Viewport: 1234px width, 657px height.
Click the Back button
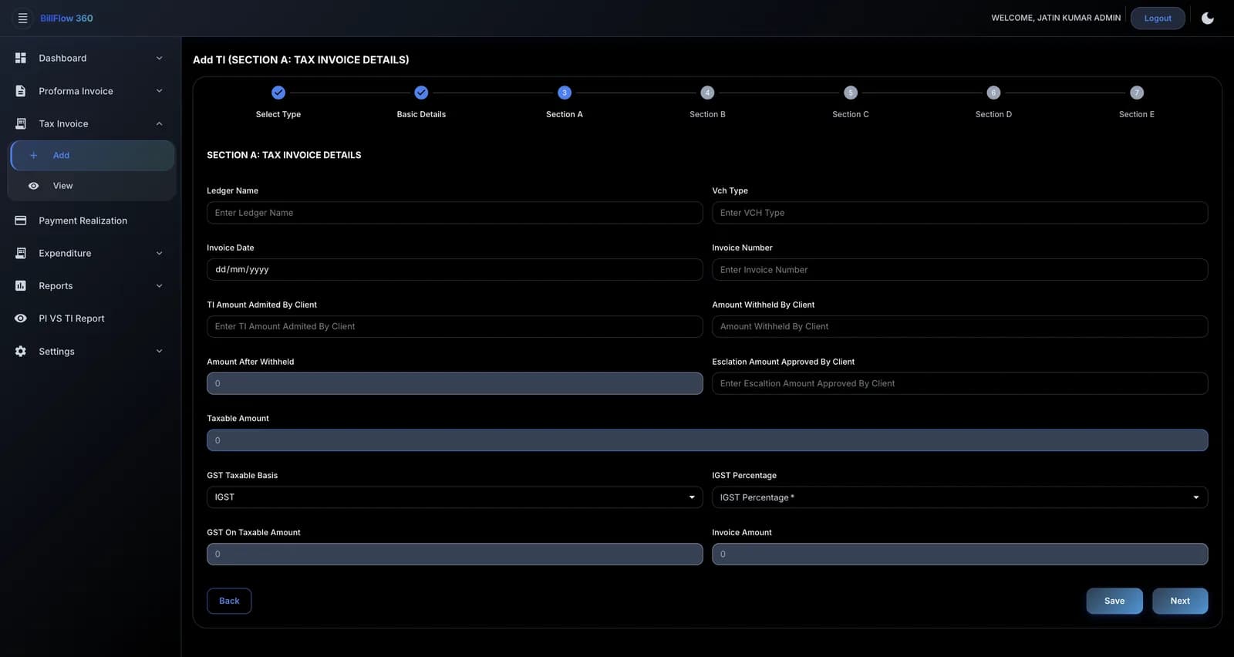pos(229,601)
